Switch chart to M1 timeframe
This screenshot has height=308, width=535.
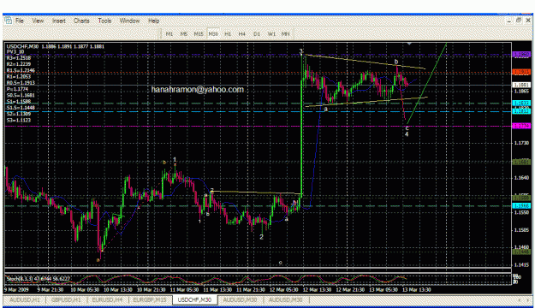tap(169, 33)
